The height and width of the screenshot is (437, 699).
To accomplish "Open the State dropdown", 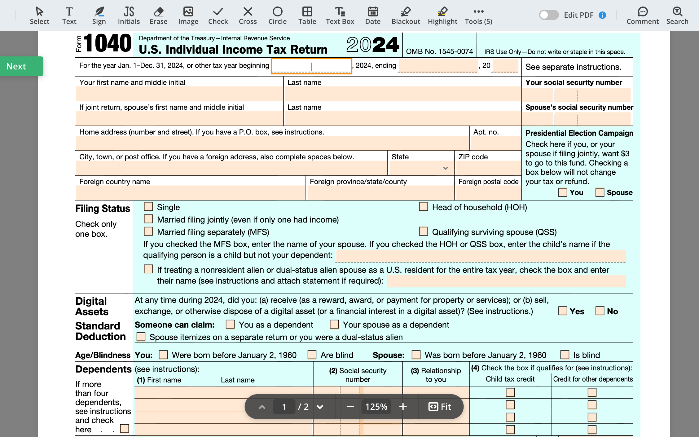I will (445, 168).
